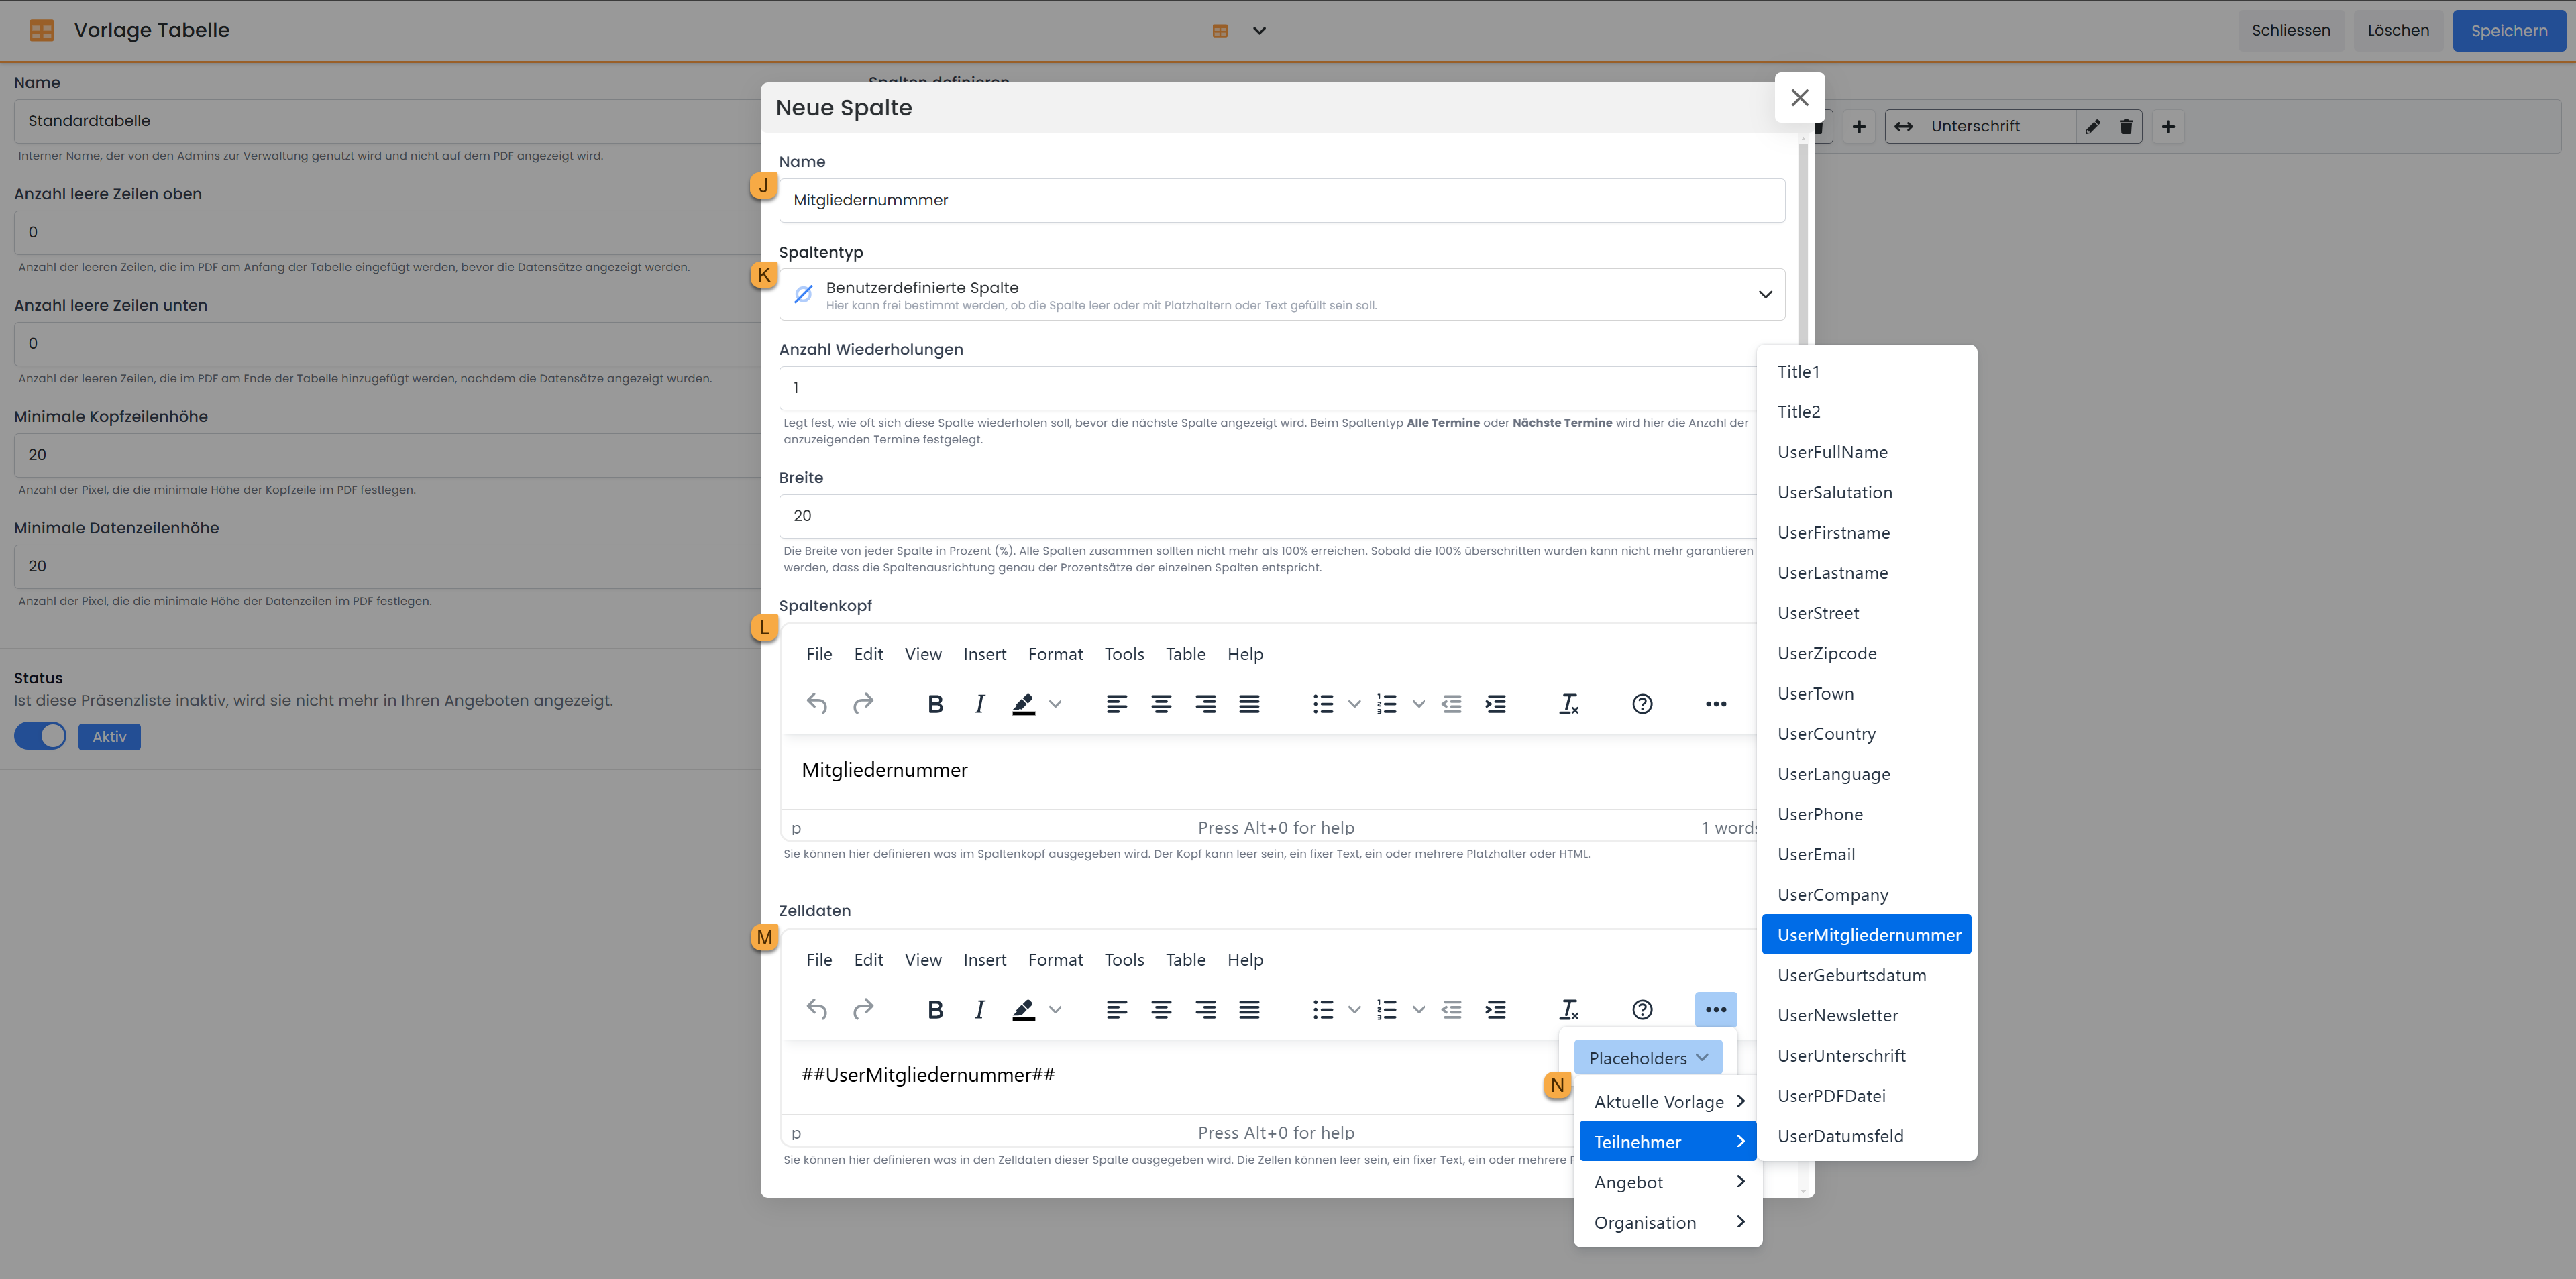Expand the Placeholders dropdown
Image resolution: width=2576 pixels, height=1279 pixels.
[x=1647, y=1058]
